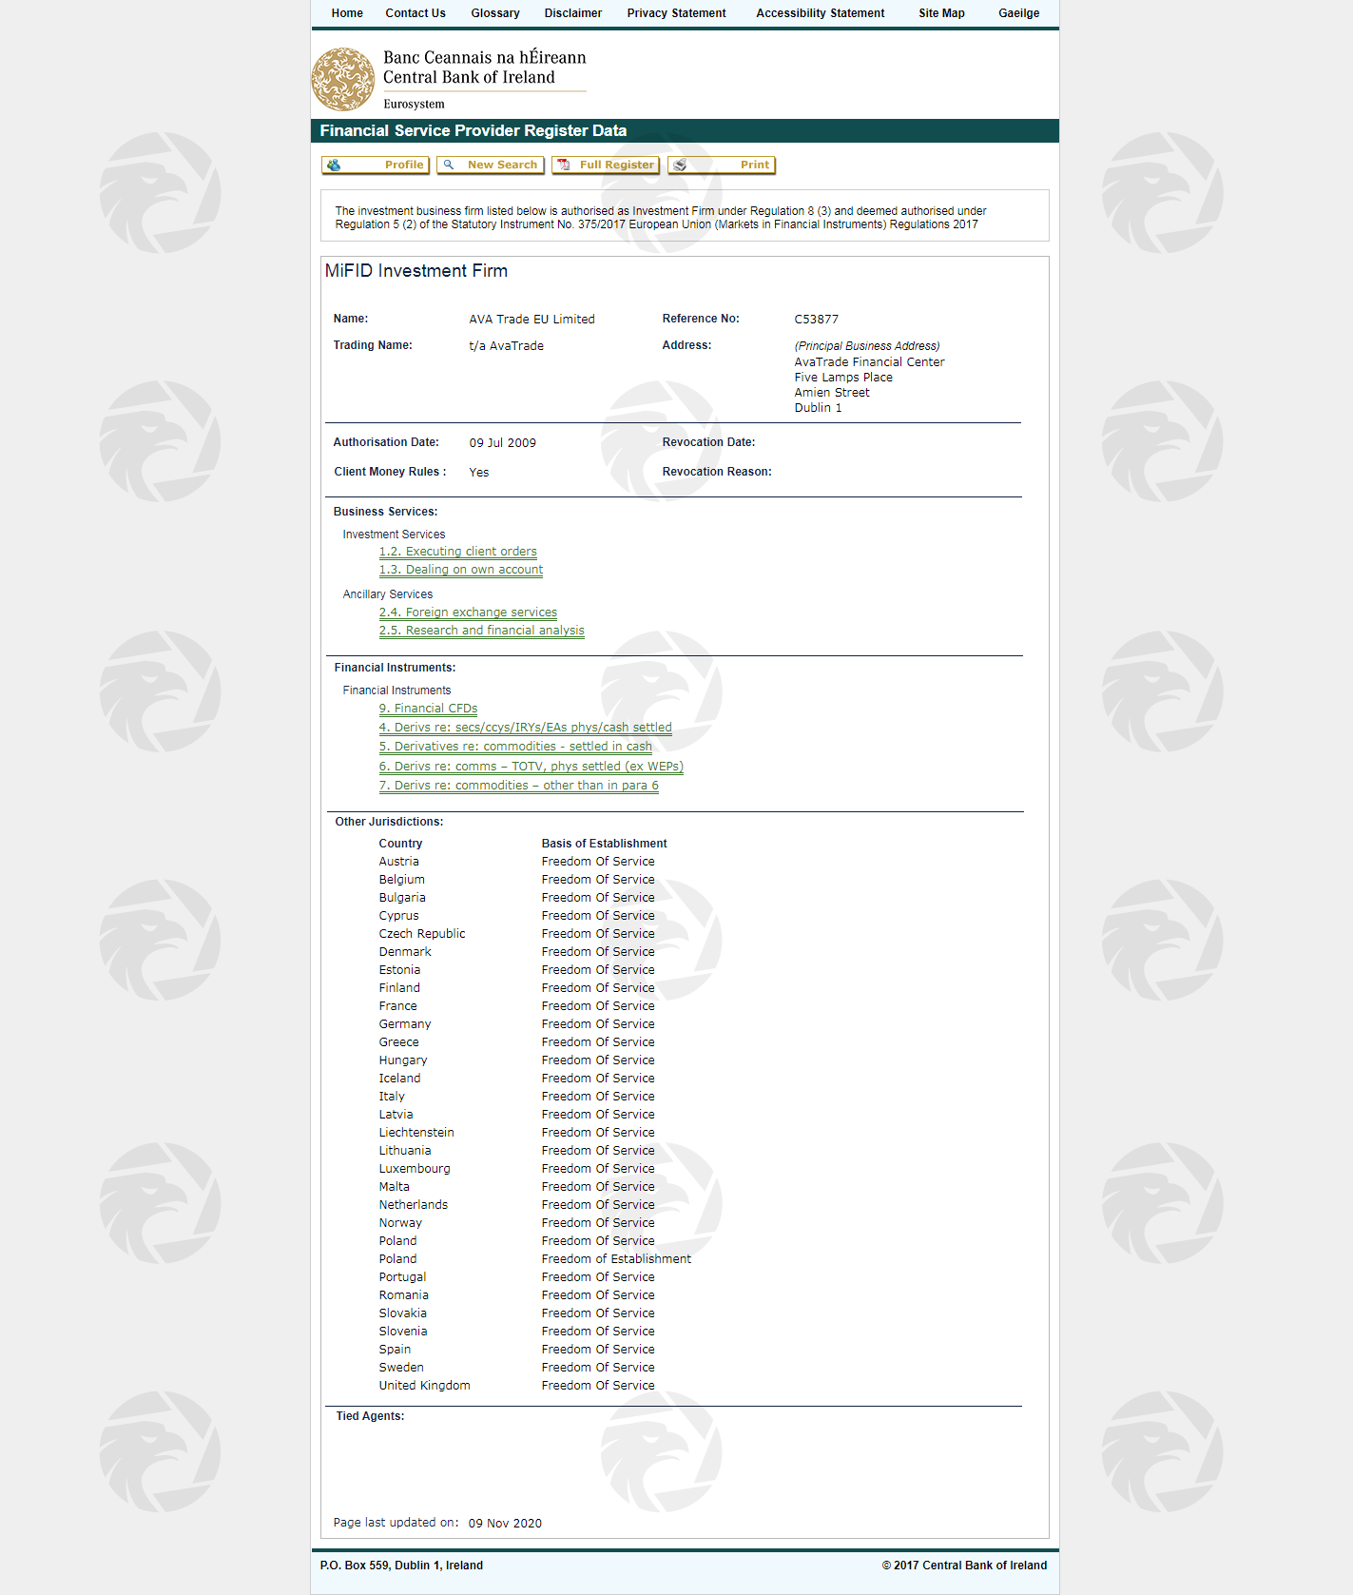Click the Profile button icon
Screen dimensions: 1353x1595
[x=334, y=165]
